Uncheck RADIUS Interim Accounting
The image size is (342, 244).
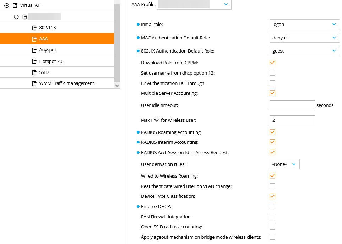pos(272,142)
